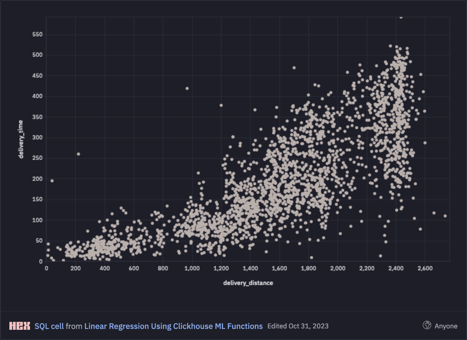Click the y-axis label 250
467x340 pixels.
37,158
